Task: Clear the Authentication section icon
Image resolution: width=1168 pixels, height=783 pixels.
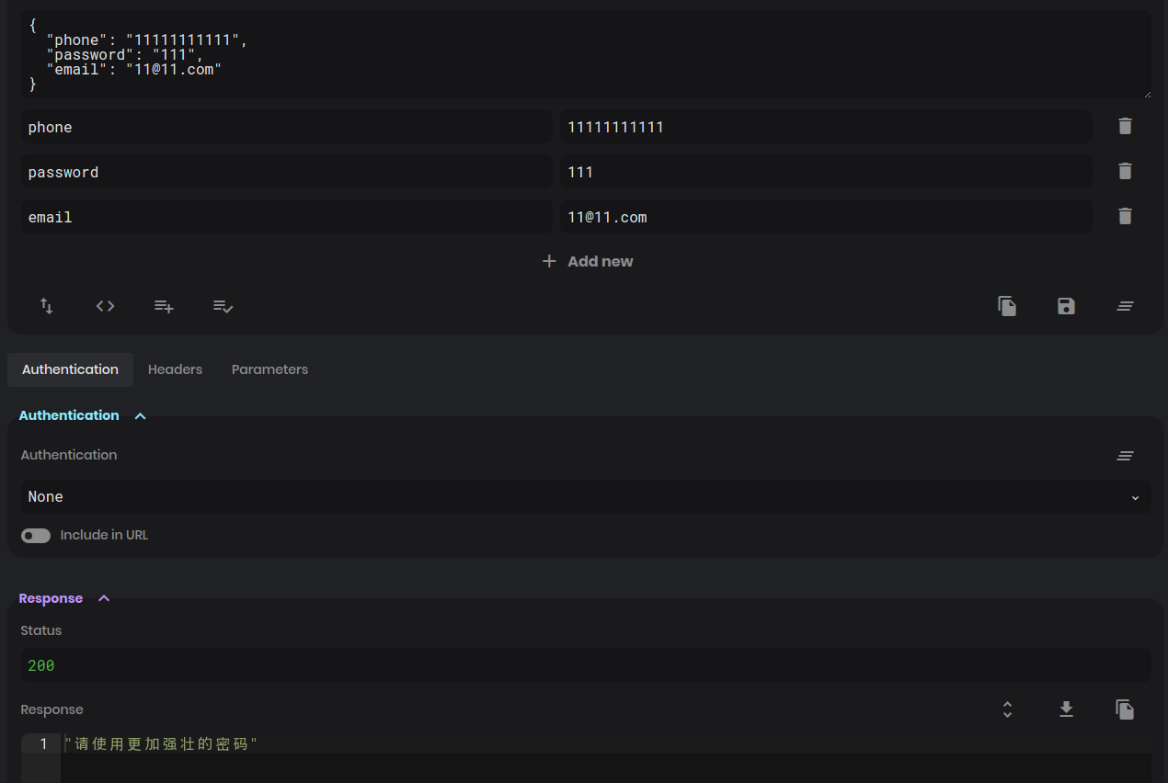Action: click(1125, 455)
